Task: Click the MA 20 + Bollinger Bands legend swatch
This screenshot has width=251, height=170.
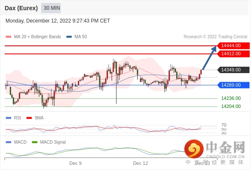Action: 9,37
